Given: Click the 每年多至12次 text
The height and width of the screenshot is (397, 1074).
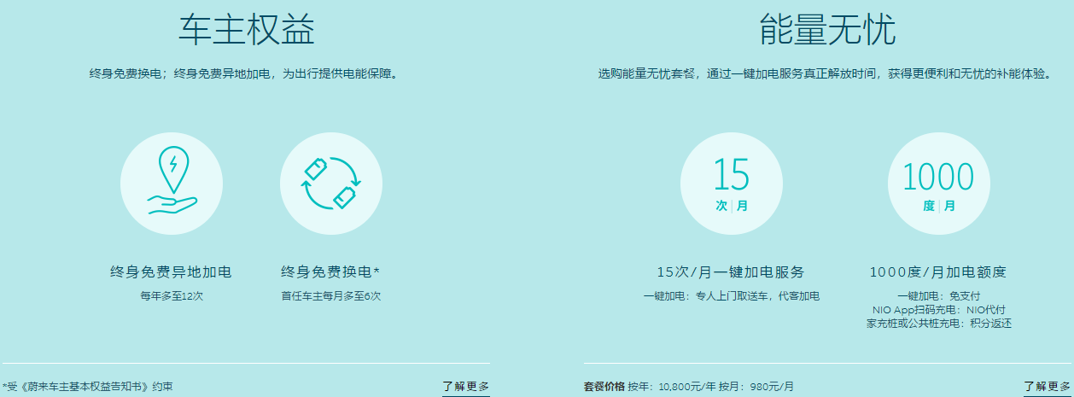Looking at the screenshot, I should pos(172,296).
